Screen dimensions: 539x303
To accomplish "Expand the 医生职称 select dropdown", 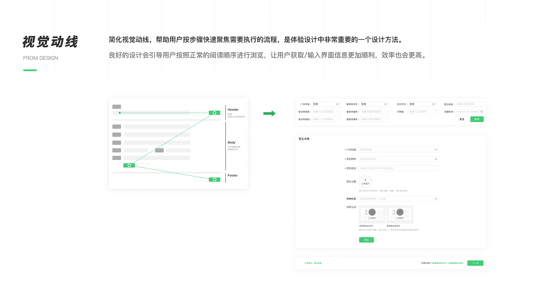I will coord(398,159).
